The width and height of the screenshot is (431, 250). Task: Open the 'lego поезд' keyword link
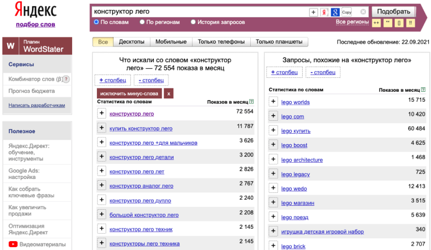[x=294, y=218]
